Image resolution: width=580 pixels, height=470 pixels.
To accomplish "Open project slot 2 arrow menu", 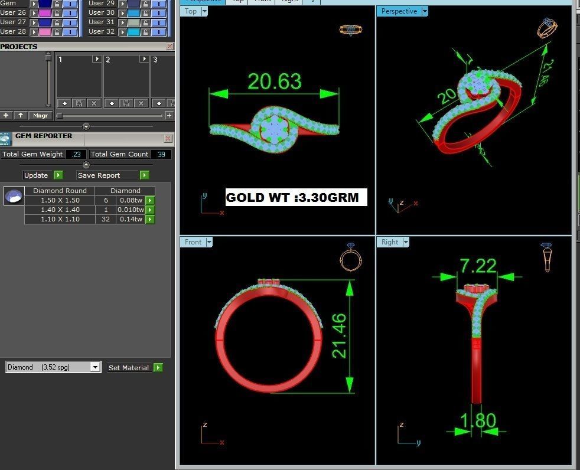I will click(x=144, y=59).
